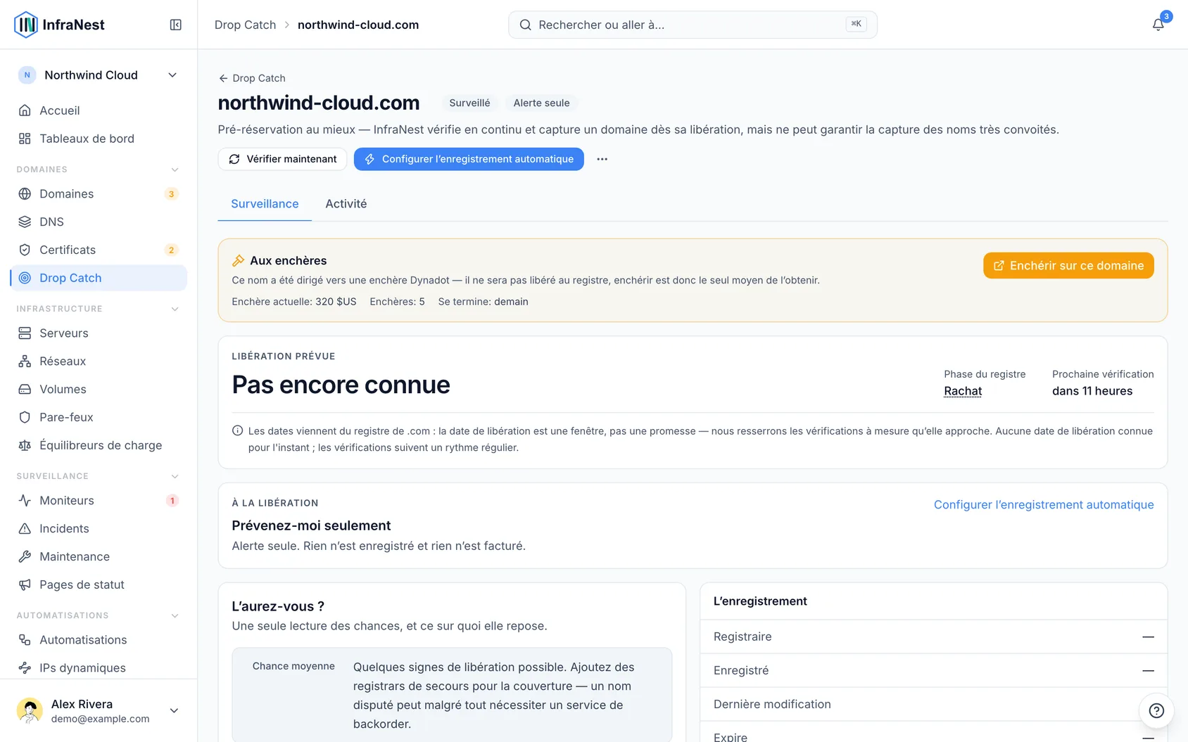
Task: Open Alex Rivera account menu
Action: [99, 710]
